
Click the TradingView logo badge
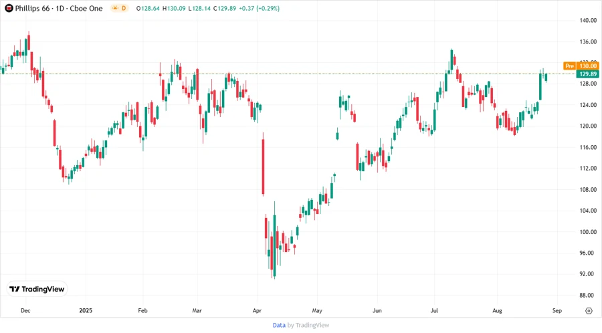point(37,290)
